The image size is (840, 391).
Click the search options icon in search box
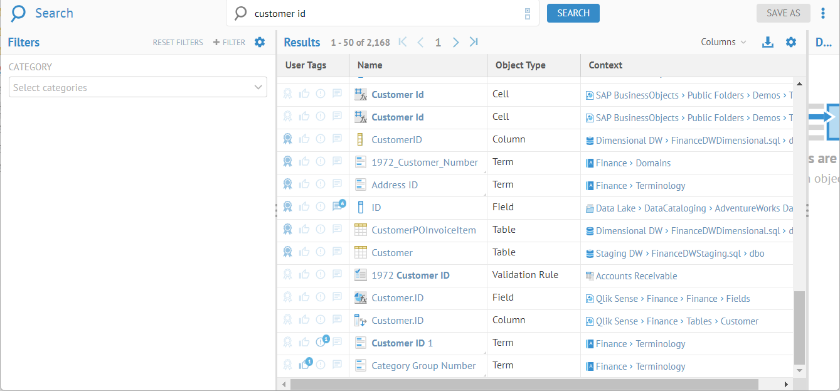528,13
